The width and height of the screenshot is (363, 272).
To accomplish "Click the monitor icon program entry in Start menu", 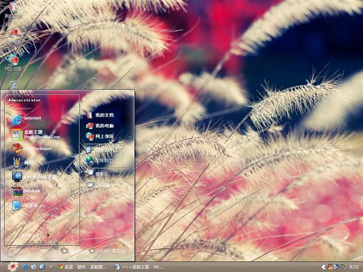I will point(34,177).
